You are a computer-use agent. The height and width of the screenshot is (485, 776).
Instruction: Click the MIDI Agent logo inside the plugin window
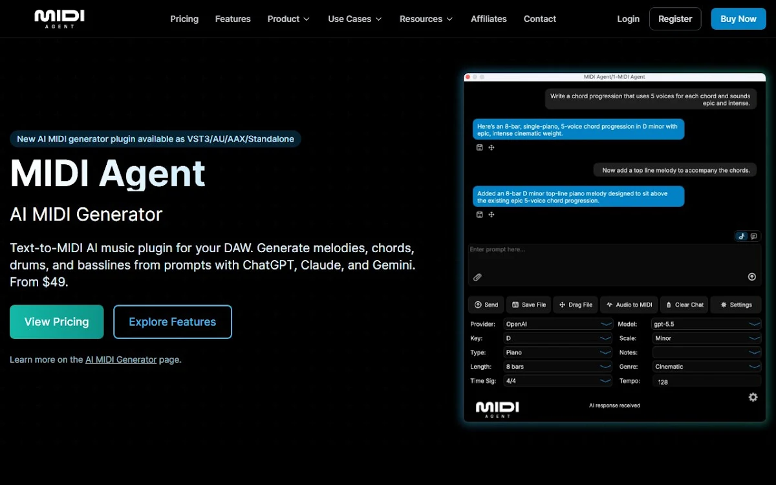497,409
